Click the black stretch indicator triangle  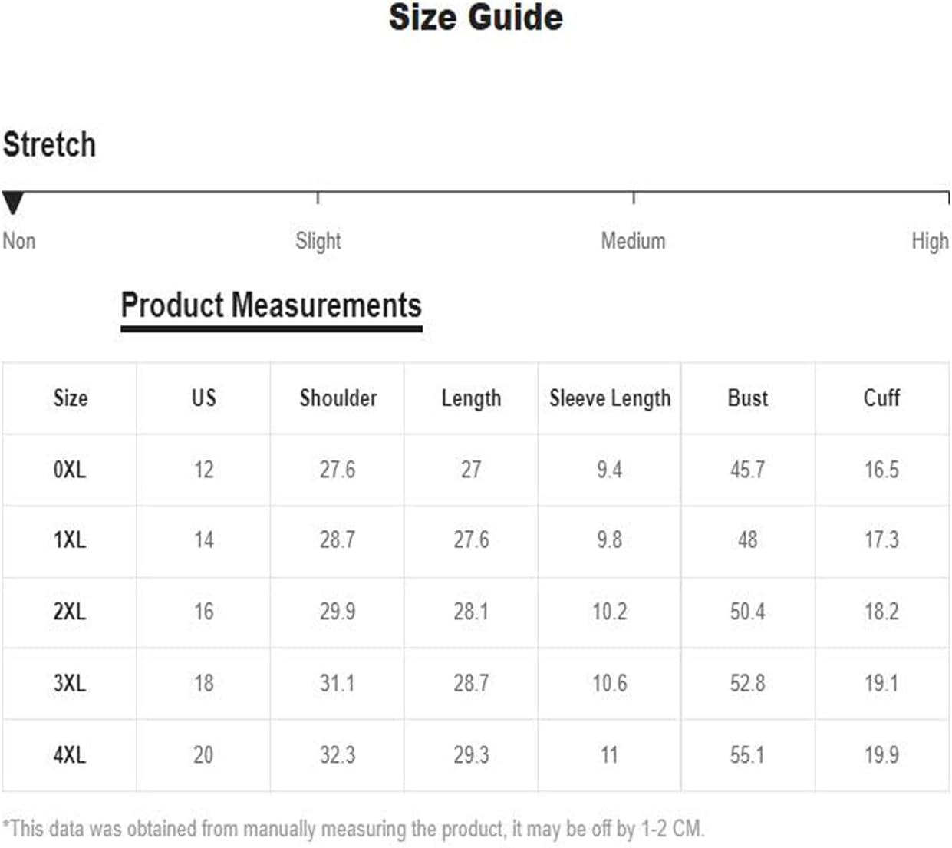(13, 203)
